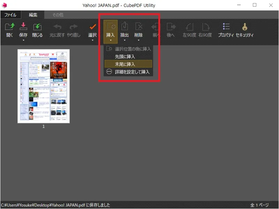Choose 先頭に挿入 menu entry
Viewport: 279px width, 209px height.
point(128,56)
